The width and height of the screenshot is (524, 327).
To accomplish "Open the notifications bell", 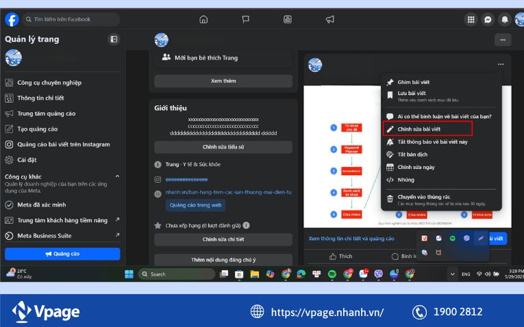I will point(505,20).
